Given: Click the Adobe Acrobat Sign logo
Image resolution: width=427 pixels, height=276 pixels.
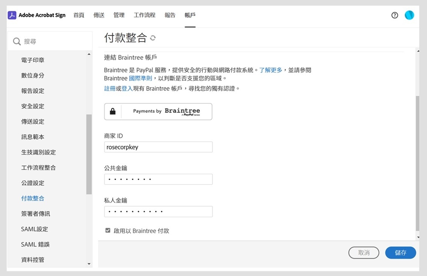Looking at the screenshot, I should pyautogui.click(x=37, y=15).
